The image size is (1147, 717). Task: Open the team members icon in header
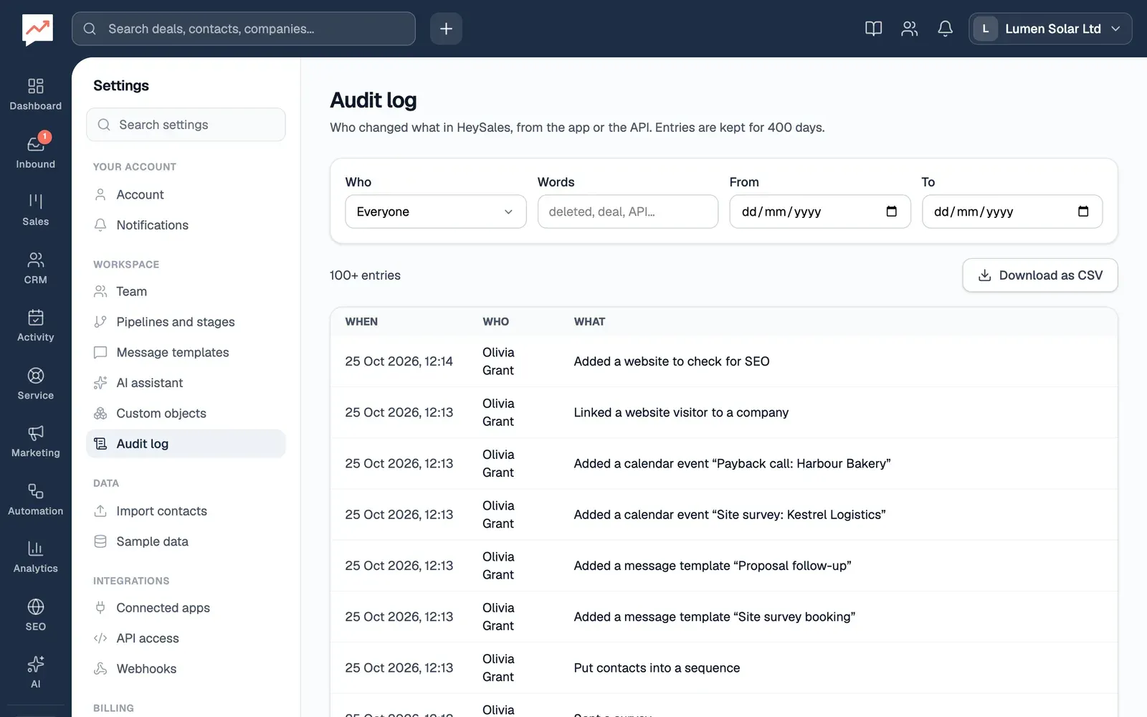click(909, 29)
